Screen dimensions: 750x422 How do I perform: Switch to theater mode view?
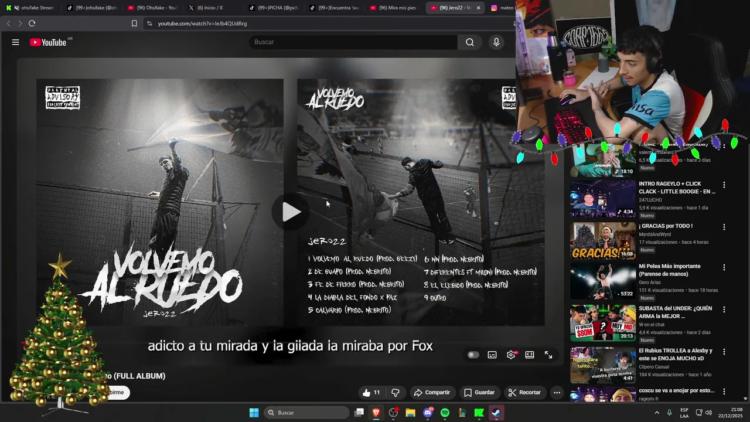coord(530,355)
